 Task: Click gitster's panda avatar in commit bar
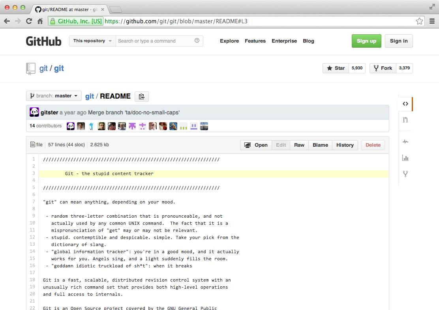click(34, 112)
